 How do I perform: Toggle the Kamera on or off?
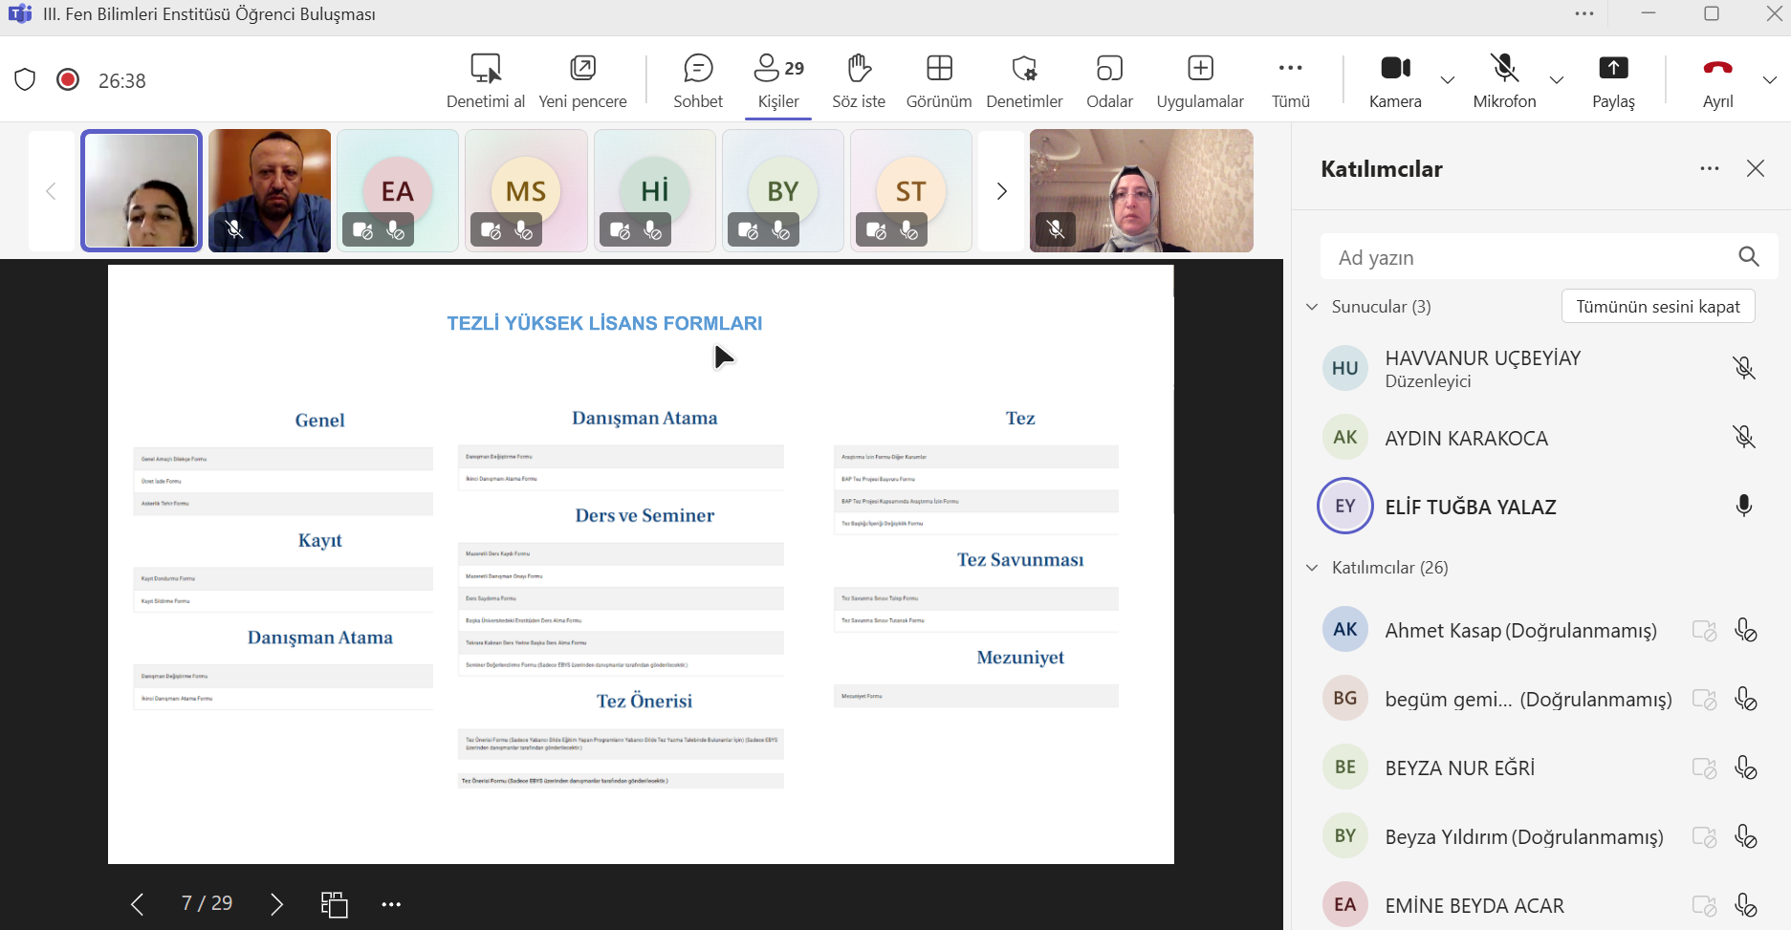1395,80
